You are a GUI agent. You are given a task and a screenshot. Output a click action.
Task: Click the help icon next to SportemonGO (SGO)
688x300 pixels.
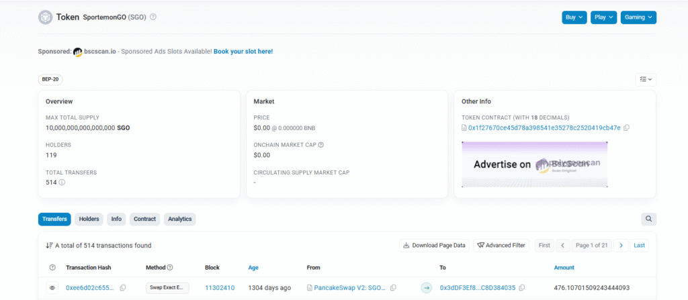[x=153, y=17]
